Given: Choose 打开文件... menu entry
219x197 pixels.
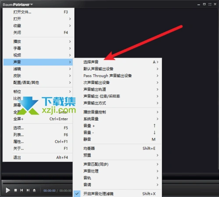Looking at the screenshot, I should point(38,12).
